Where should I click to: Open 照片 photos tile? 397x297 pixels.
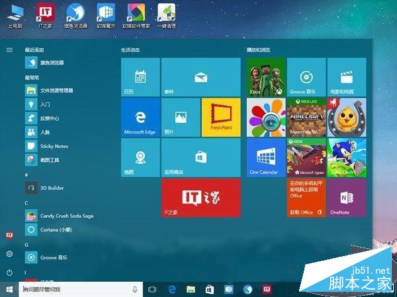point(181,117)
